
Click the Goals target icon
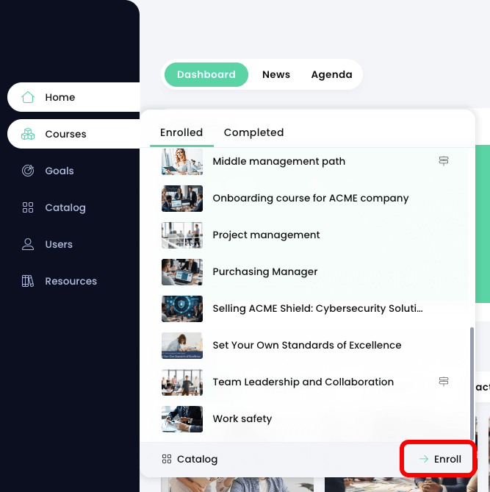(28, 171)
